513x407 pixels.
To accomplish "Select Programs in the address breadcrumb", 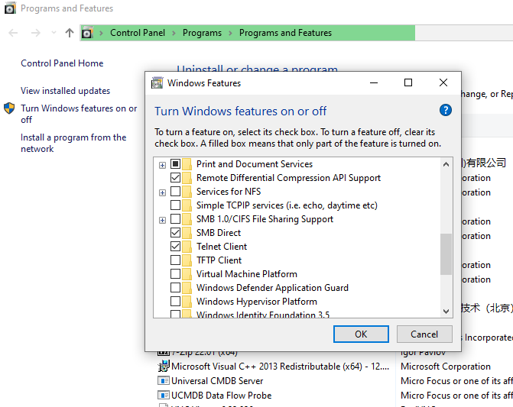I will 202,33.
